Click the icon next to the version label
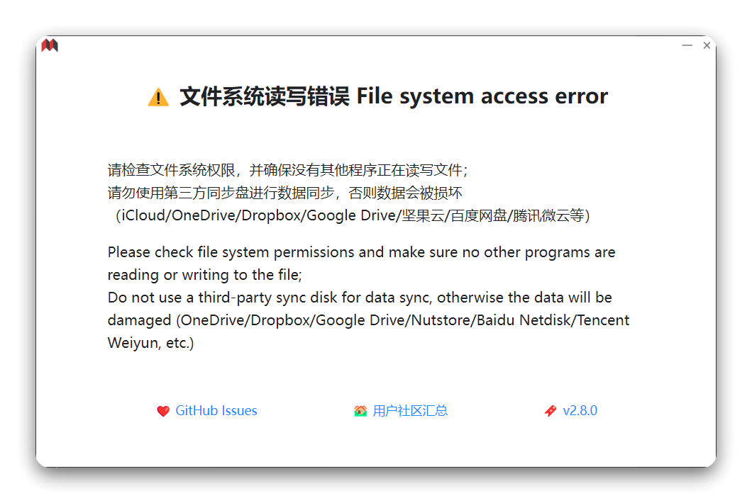Image resolution: width=752 pixels, height=503 pixels. point(551,410)
